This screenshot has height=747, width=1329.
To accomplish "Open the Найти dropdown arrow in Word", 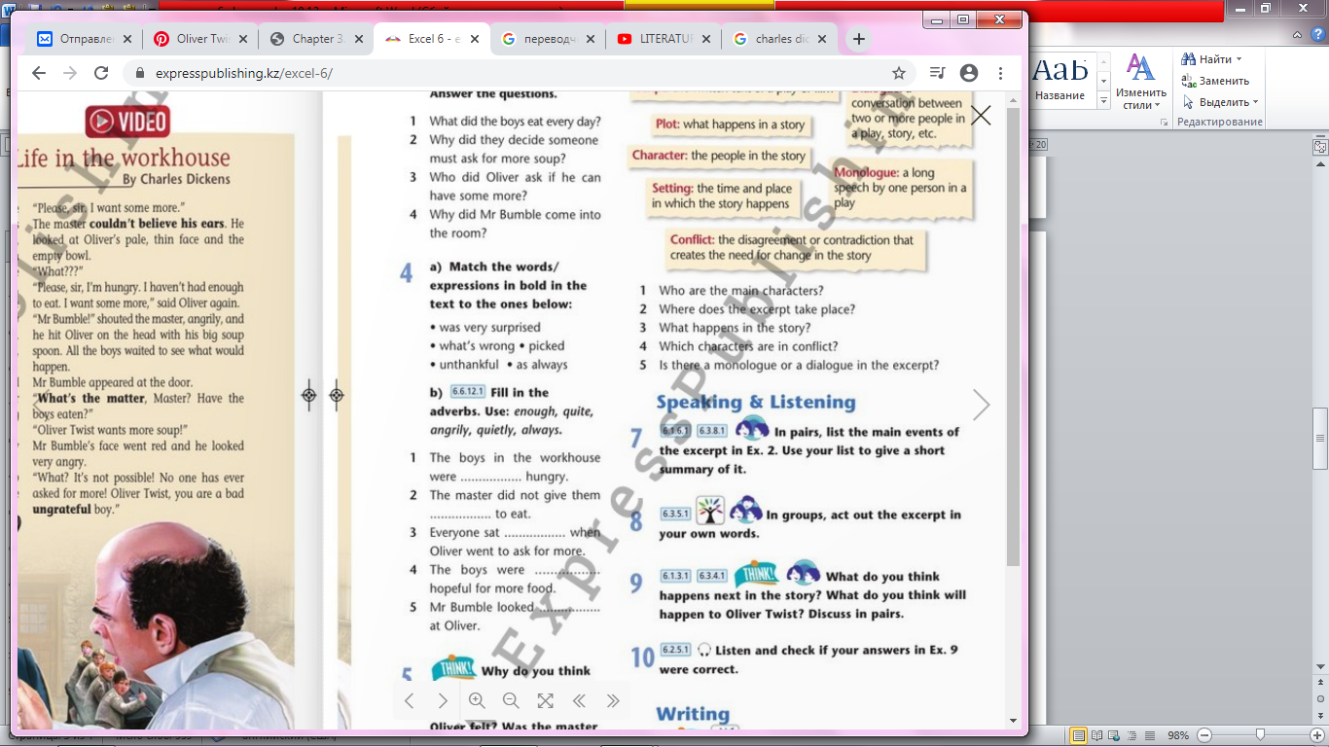I will 1239,59.
